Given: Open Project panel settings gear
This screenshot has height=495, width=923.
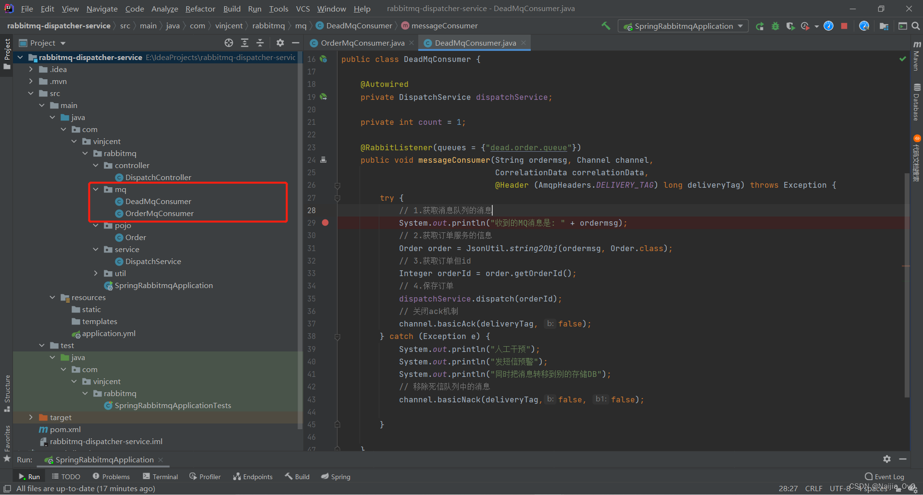Looking at the screenshot, I should coord(280,43).
